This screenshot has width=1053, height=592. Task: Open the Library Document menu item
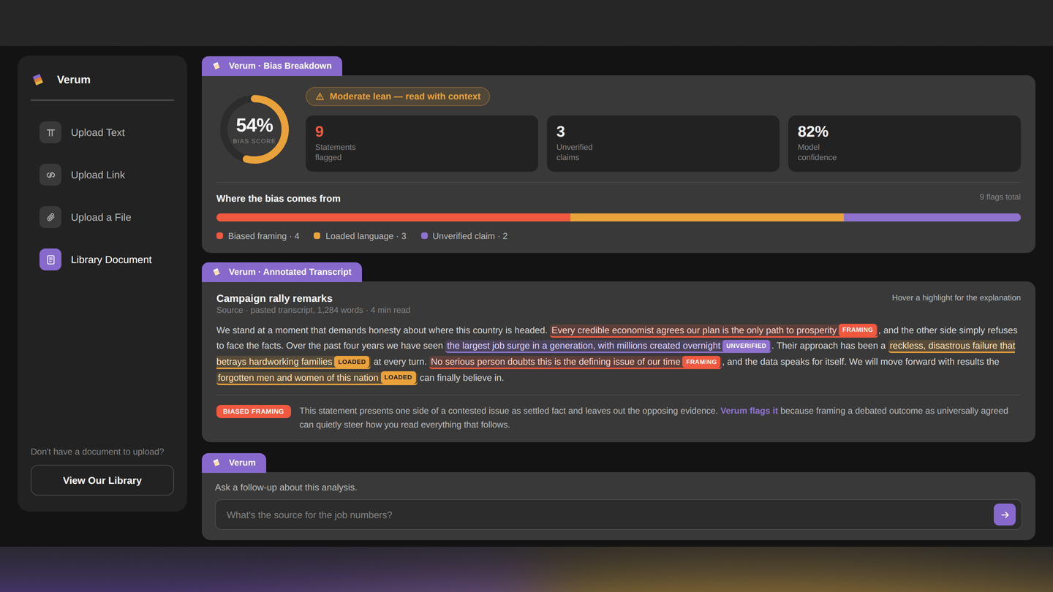(102, 259)
